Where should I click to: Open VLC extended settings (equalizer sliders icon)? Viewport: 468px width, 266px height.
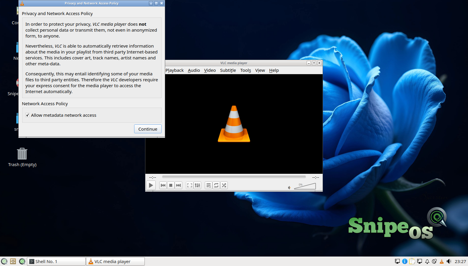pos(197,185)
